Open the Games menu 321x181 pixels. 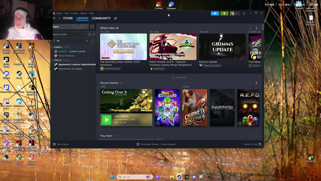pos(84,13)
